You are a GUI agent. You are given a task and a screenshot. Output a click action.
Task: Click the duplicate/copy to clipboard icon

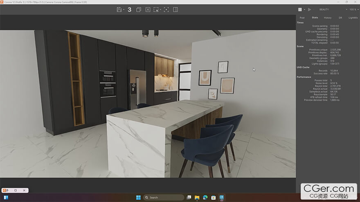click(x=139, y=10)
